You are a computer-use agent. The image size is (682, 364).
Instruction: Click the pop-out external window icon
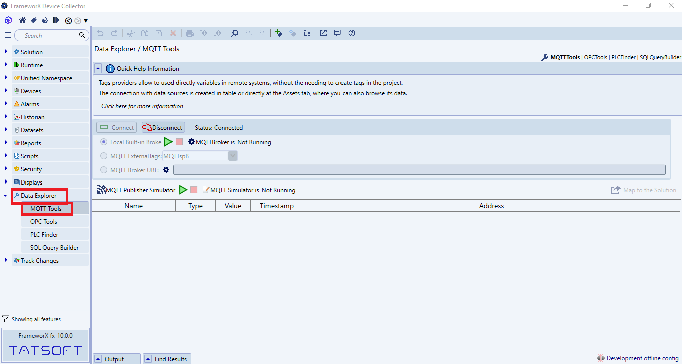pyautogui.click(x=323, y=33)
